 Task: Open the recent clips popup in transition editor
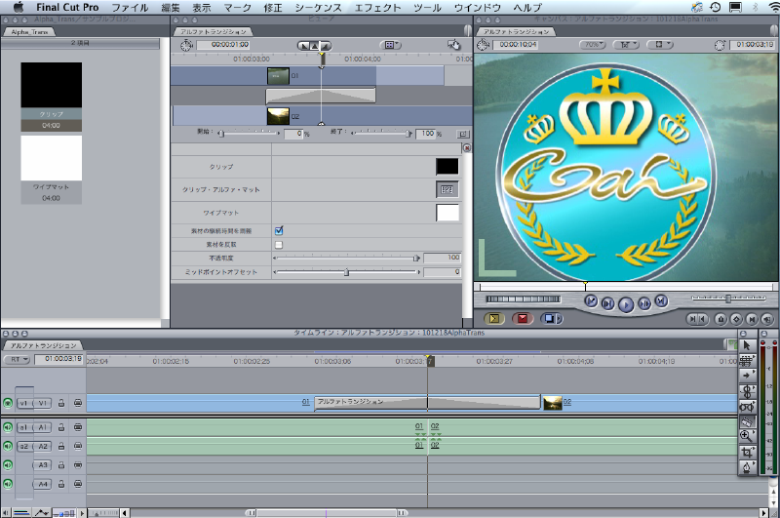pos(391,45)
